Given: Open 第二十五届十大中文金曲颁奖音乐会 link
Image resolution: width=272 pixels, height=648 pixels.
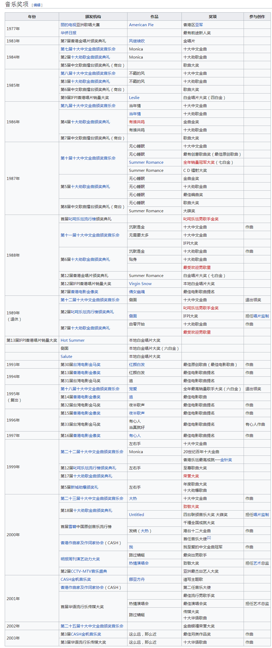Looking at the screenshot, I should point(92,626).
